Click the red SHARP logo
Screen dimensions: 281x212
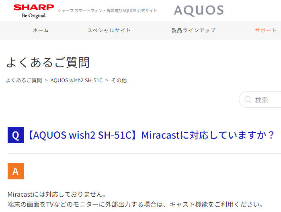pyautogui.click(x=34, y=8)
